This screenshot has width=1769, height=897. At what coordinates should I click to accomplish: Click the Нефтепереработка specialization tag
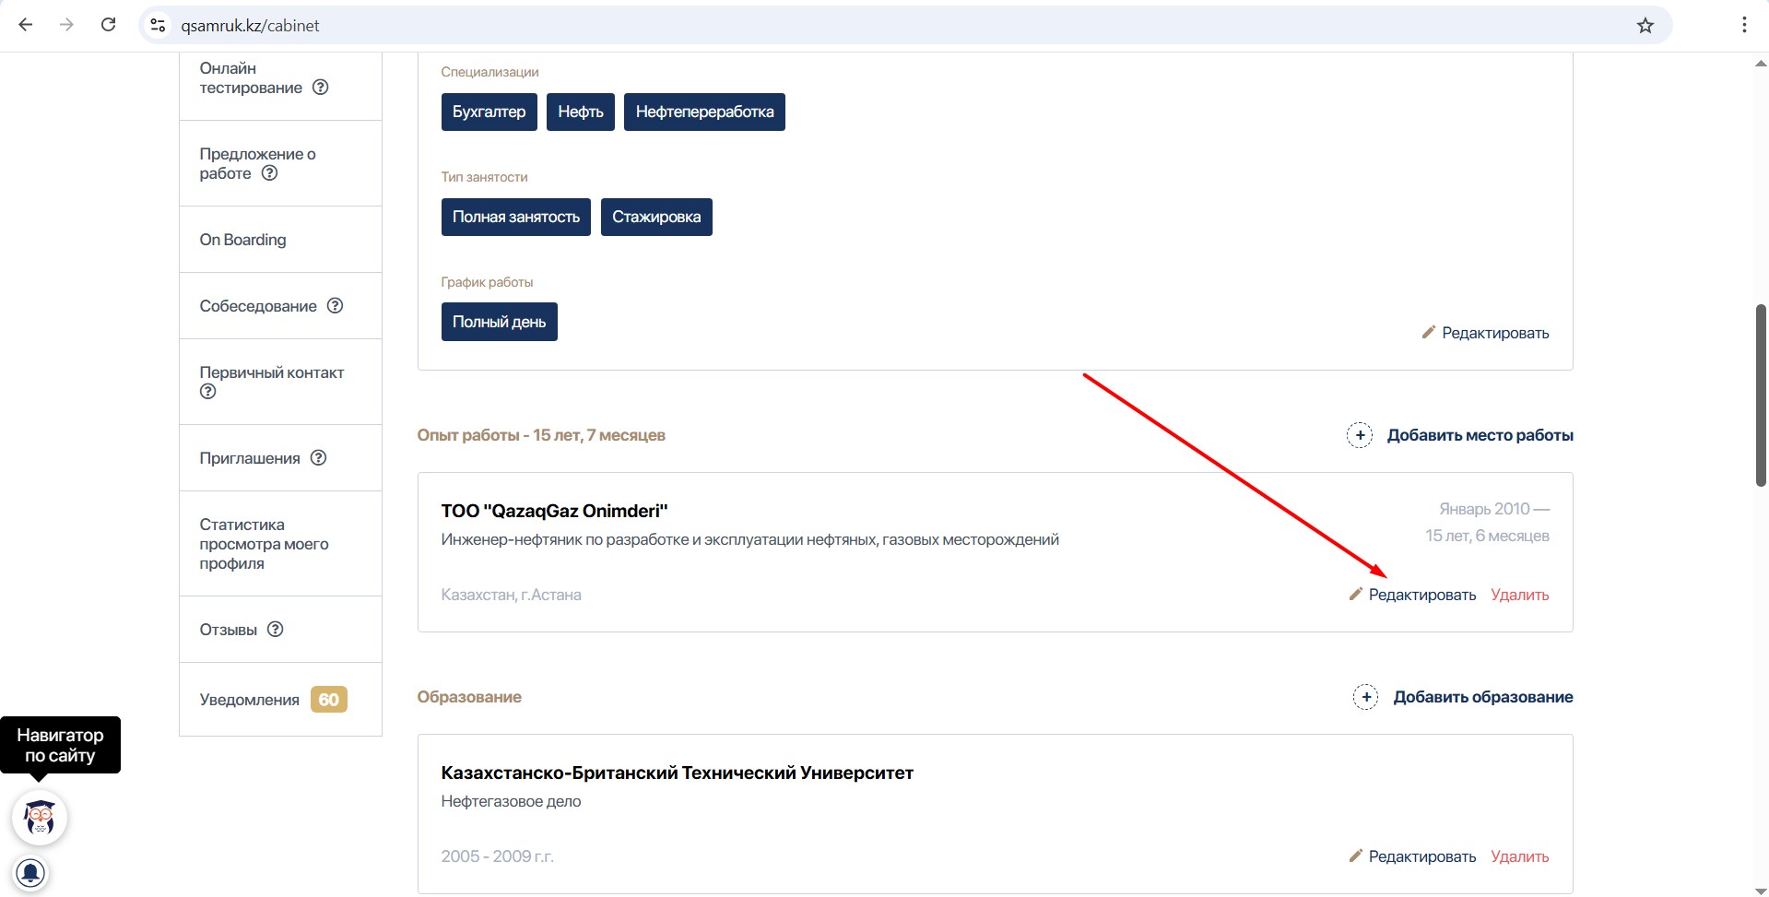pos(704,112)
